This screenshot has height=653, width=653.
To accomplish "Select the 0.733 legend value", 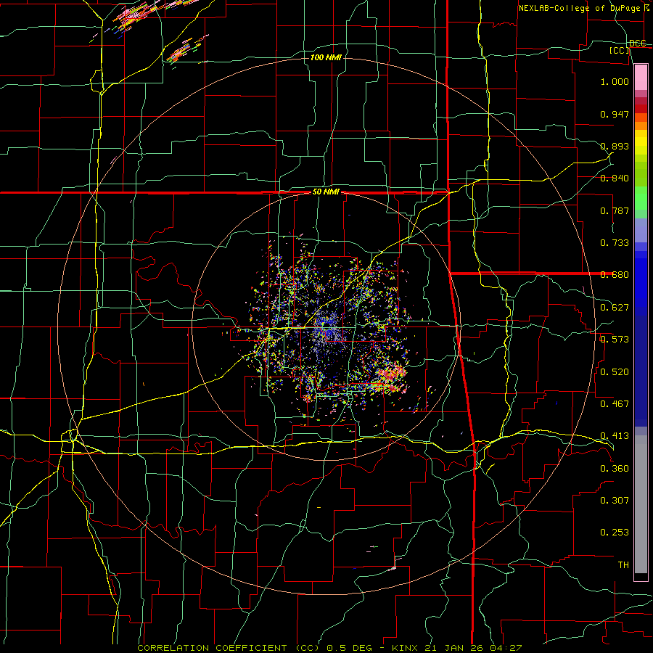I will (x=615, y=243).
